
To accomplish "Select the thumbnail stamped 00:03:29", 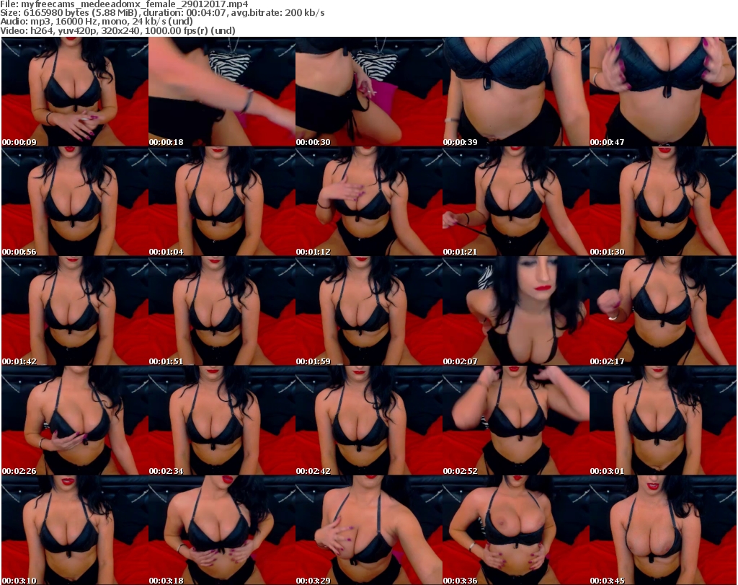I will [369, 530].
